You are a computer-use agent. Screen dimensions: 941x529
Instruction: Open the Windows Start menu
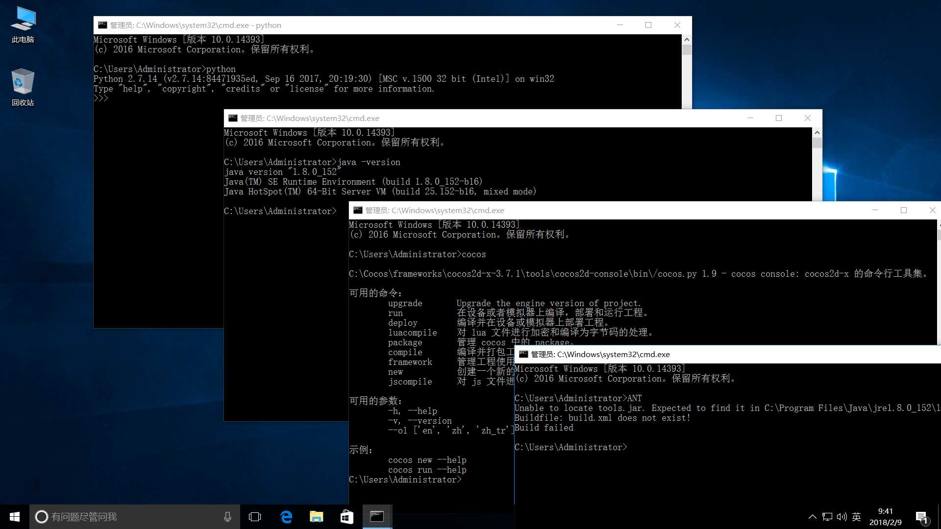[15, 517]
